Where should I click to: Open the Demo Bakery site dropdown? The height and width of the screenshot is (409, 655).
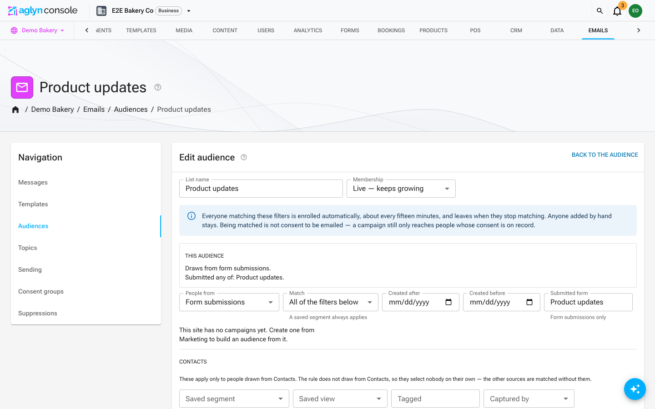point(37,30)
